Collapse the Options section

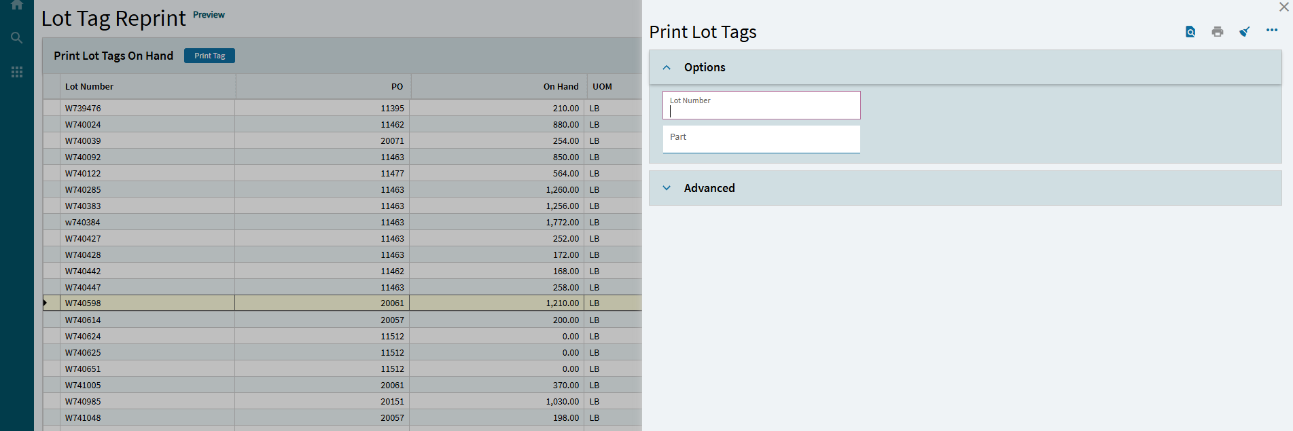[x=667, y=68]
